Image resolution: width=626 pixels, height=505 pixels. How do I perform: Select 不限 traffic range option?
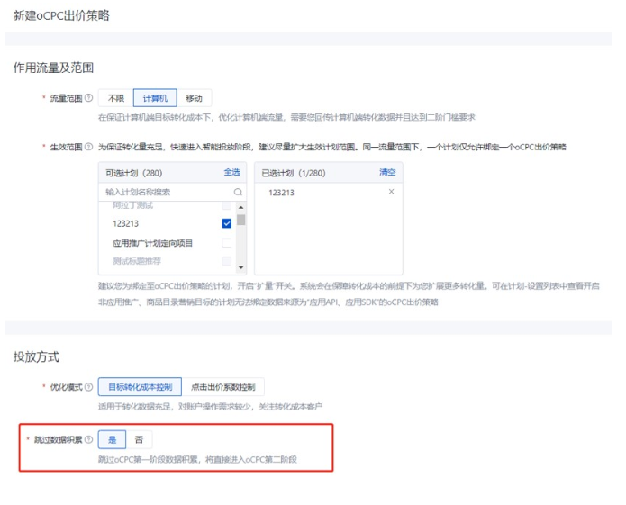tap(116, 98)
